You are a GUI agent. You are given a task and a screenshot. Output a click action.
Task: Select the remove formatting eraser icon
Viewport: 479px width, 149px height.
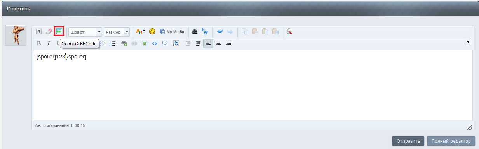49,32
